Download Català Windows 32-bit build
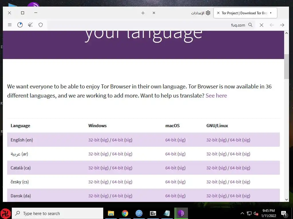 click(94, 168)
